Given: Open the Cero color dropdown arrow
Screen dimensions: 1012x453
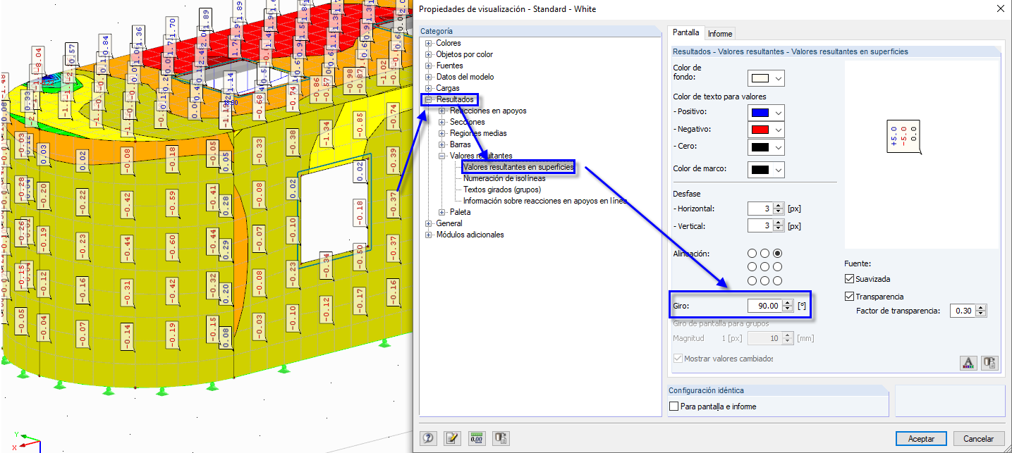Looking at the screenshot, I should pos(778,147).
